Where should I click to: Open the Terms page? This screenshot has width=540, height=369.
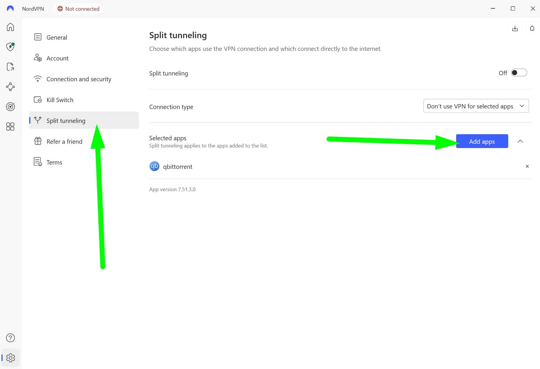(84, 162)
